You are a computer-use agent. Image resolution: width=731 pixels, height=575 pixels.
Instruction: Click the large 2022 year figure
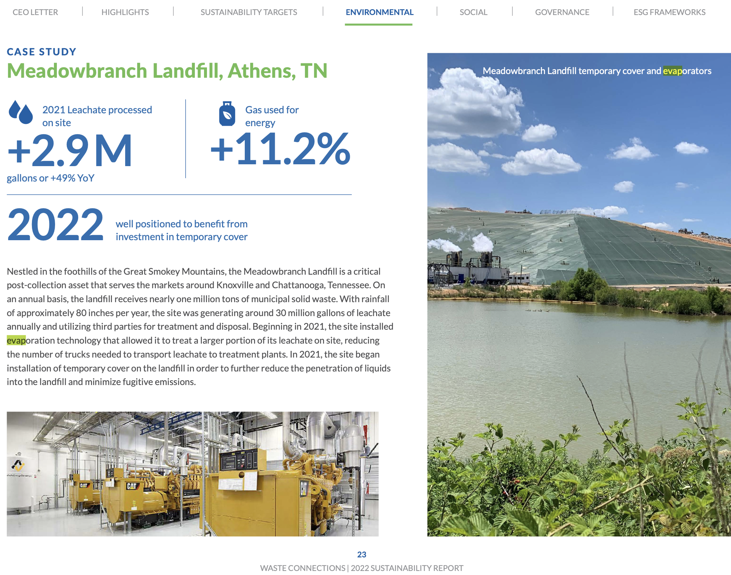[55, 224]
